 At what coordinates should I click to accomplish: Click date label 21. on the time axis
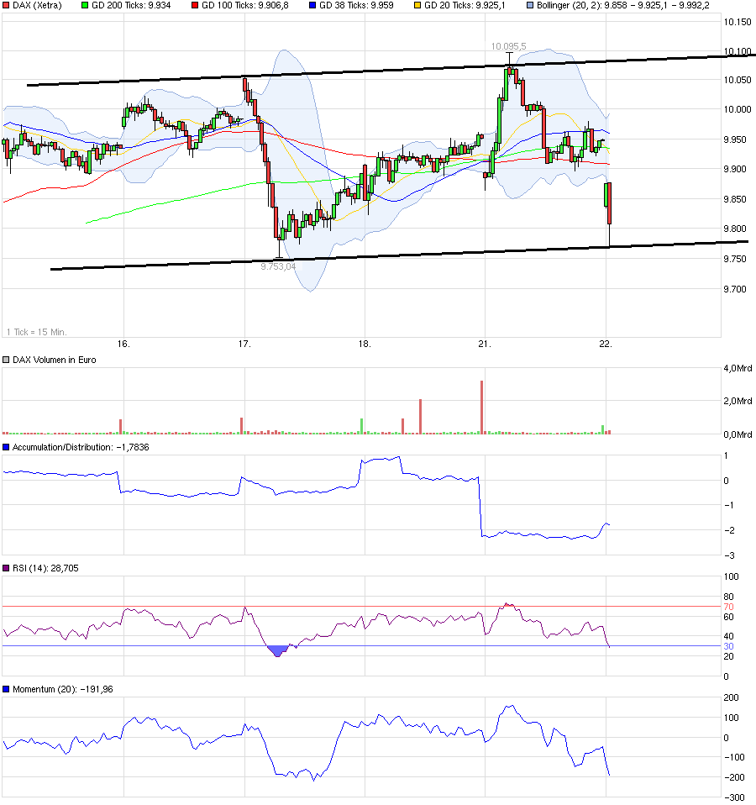pyautogui.click(x=485, y=344)
